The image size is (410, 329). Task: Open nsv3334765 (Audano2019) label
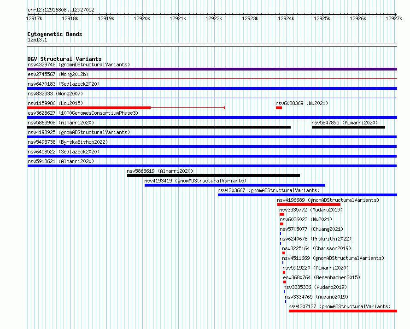click(316, 297)
